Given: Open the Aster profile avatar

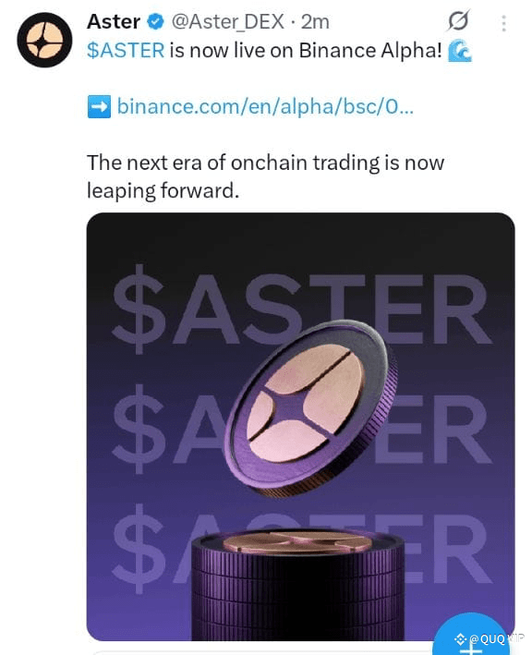Looking at the screenshot, I should (x=44, y=40).
